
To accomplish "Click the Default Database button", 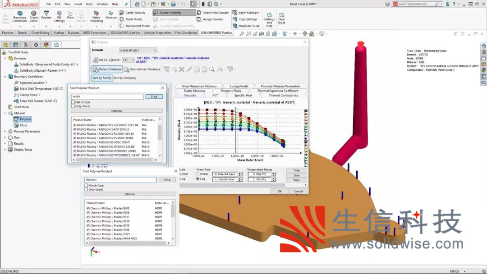I will [x=107, y=69].
